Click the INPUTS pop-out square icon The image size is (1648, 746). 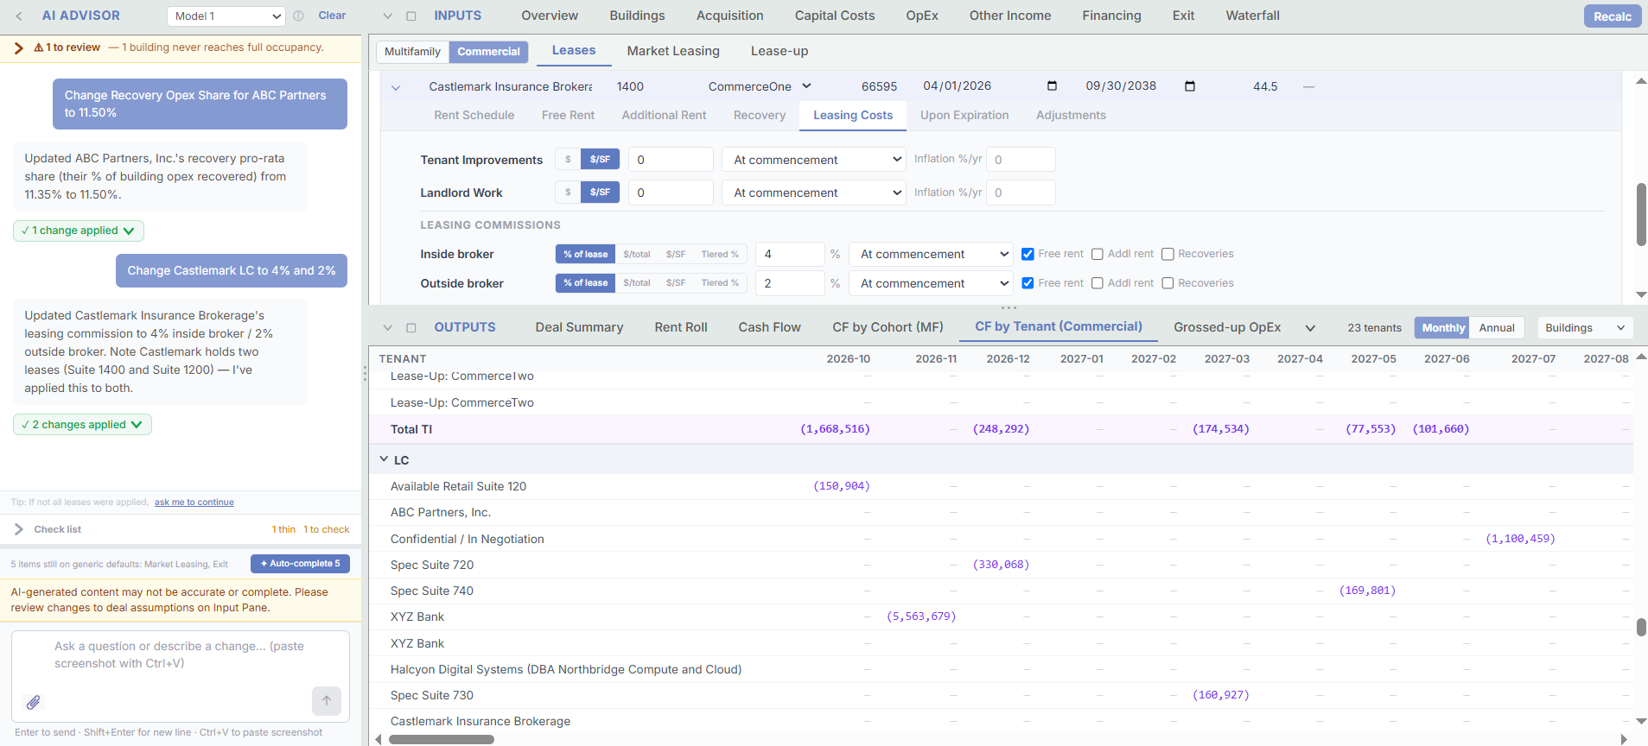pyautogui.click(x=411, y=16)
